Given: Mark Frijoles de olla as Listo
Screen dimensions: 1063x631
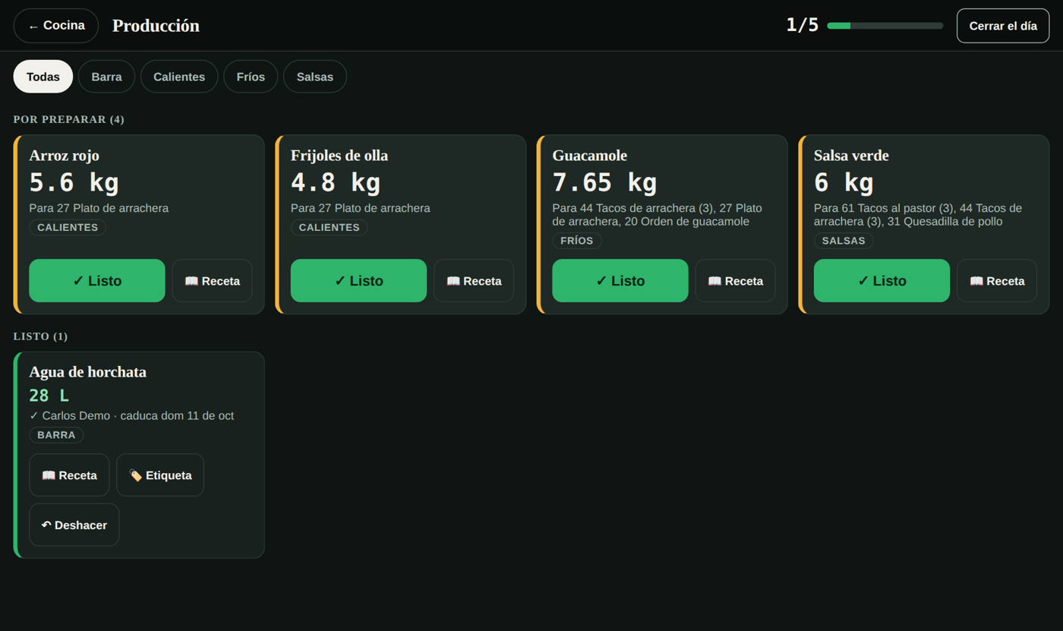Looking at the screenshot, I should click(x=358, y=281).
